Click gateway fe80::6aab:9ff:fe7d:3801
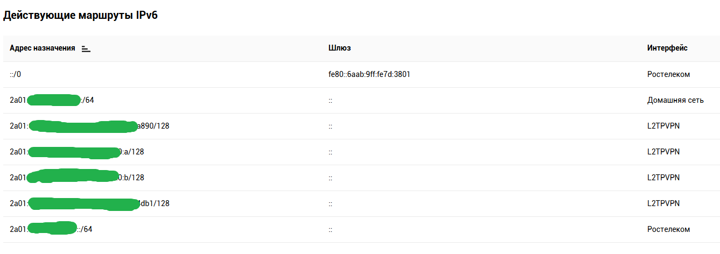Image resolution: width=720 pixels, height=254 pixels. 369,74
